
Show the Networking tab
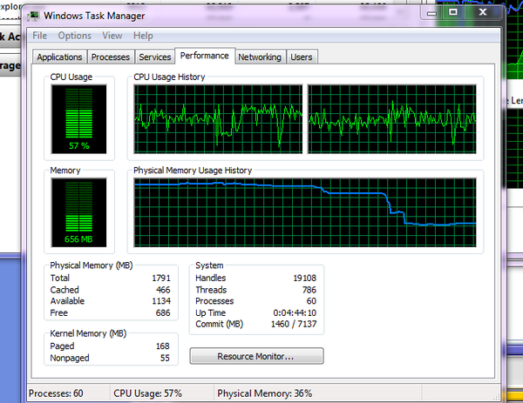[260, 57]
